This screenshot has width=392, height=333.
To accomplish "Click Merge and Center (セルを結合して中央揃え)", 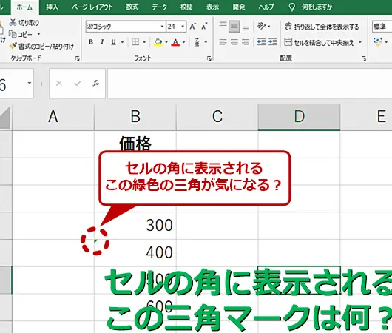I will click(x=319, y=42).
